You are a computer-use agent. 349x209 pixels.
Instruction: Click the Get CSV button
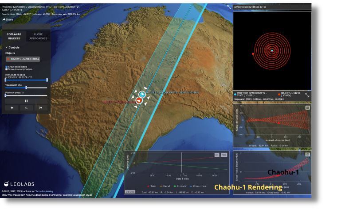(130, 192)
